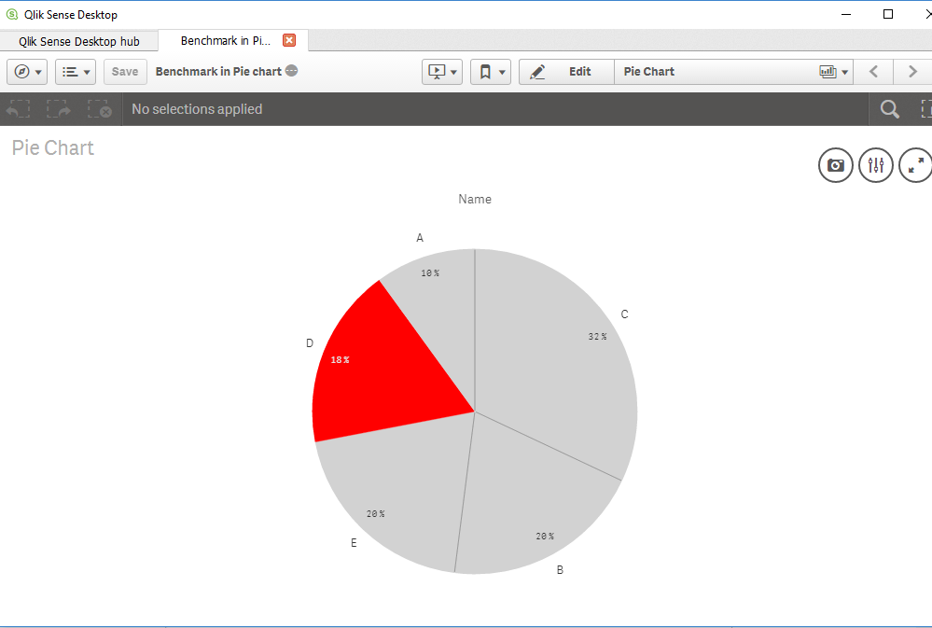Go to the next sheet arrow
Viewport: 932px width, 628px height.
pyautogui.click(x=912, y=71)
